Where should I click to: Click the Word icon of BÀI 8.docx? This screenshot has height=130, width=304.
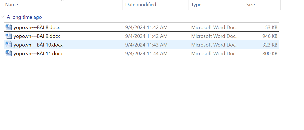[9, 27]
